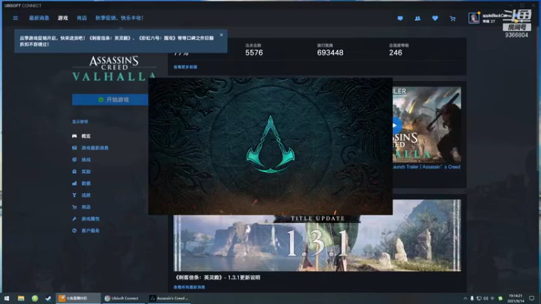This screenshot has height=304, width=541.
Task: Select 概览 in the game sidebar
Action: [86, 136]
